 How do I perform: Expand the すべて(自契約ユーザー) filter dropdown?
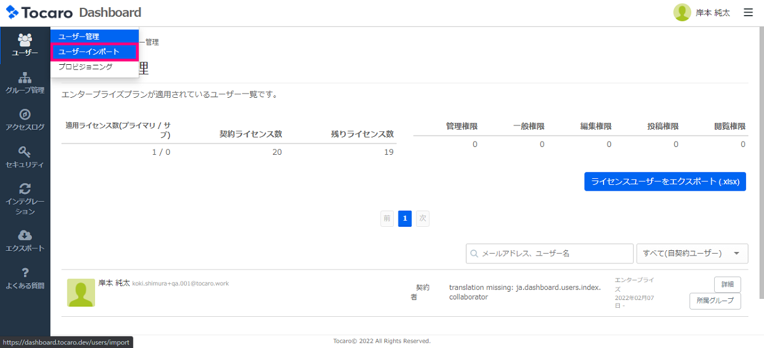click(x=692, y=253)
